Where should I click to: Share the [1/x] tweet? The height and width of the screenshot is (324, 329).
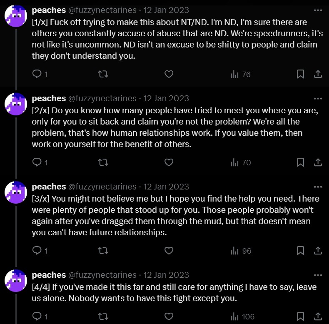317,74
